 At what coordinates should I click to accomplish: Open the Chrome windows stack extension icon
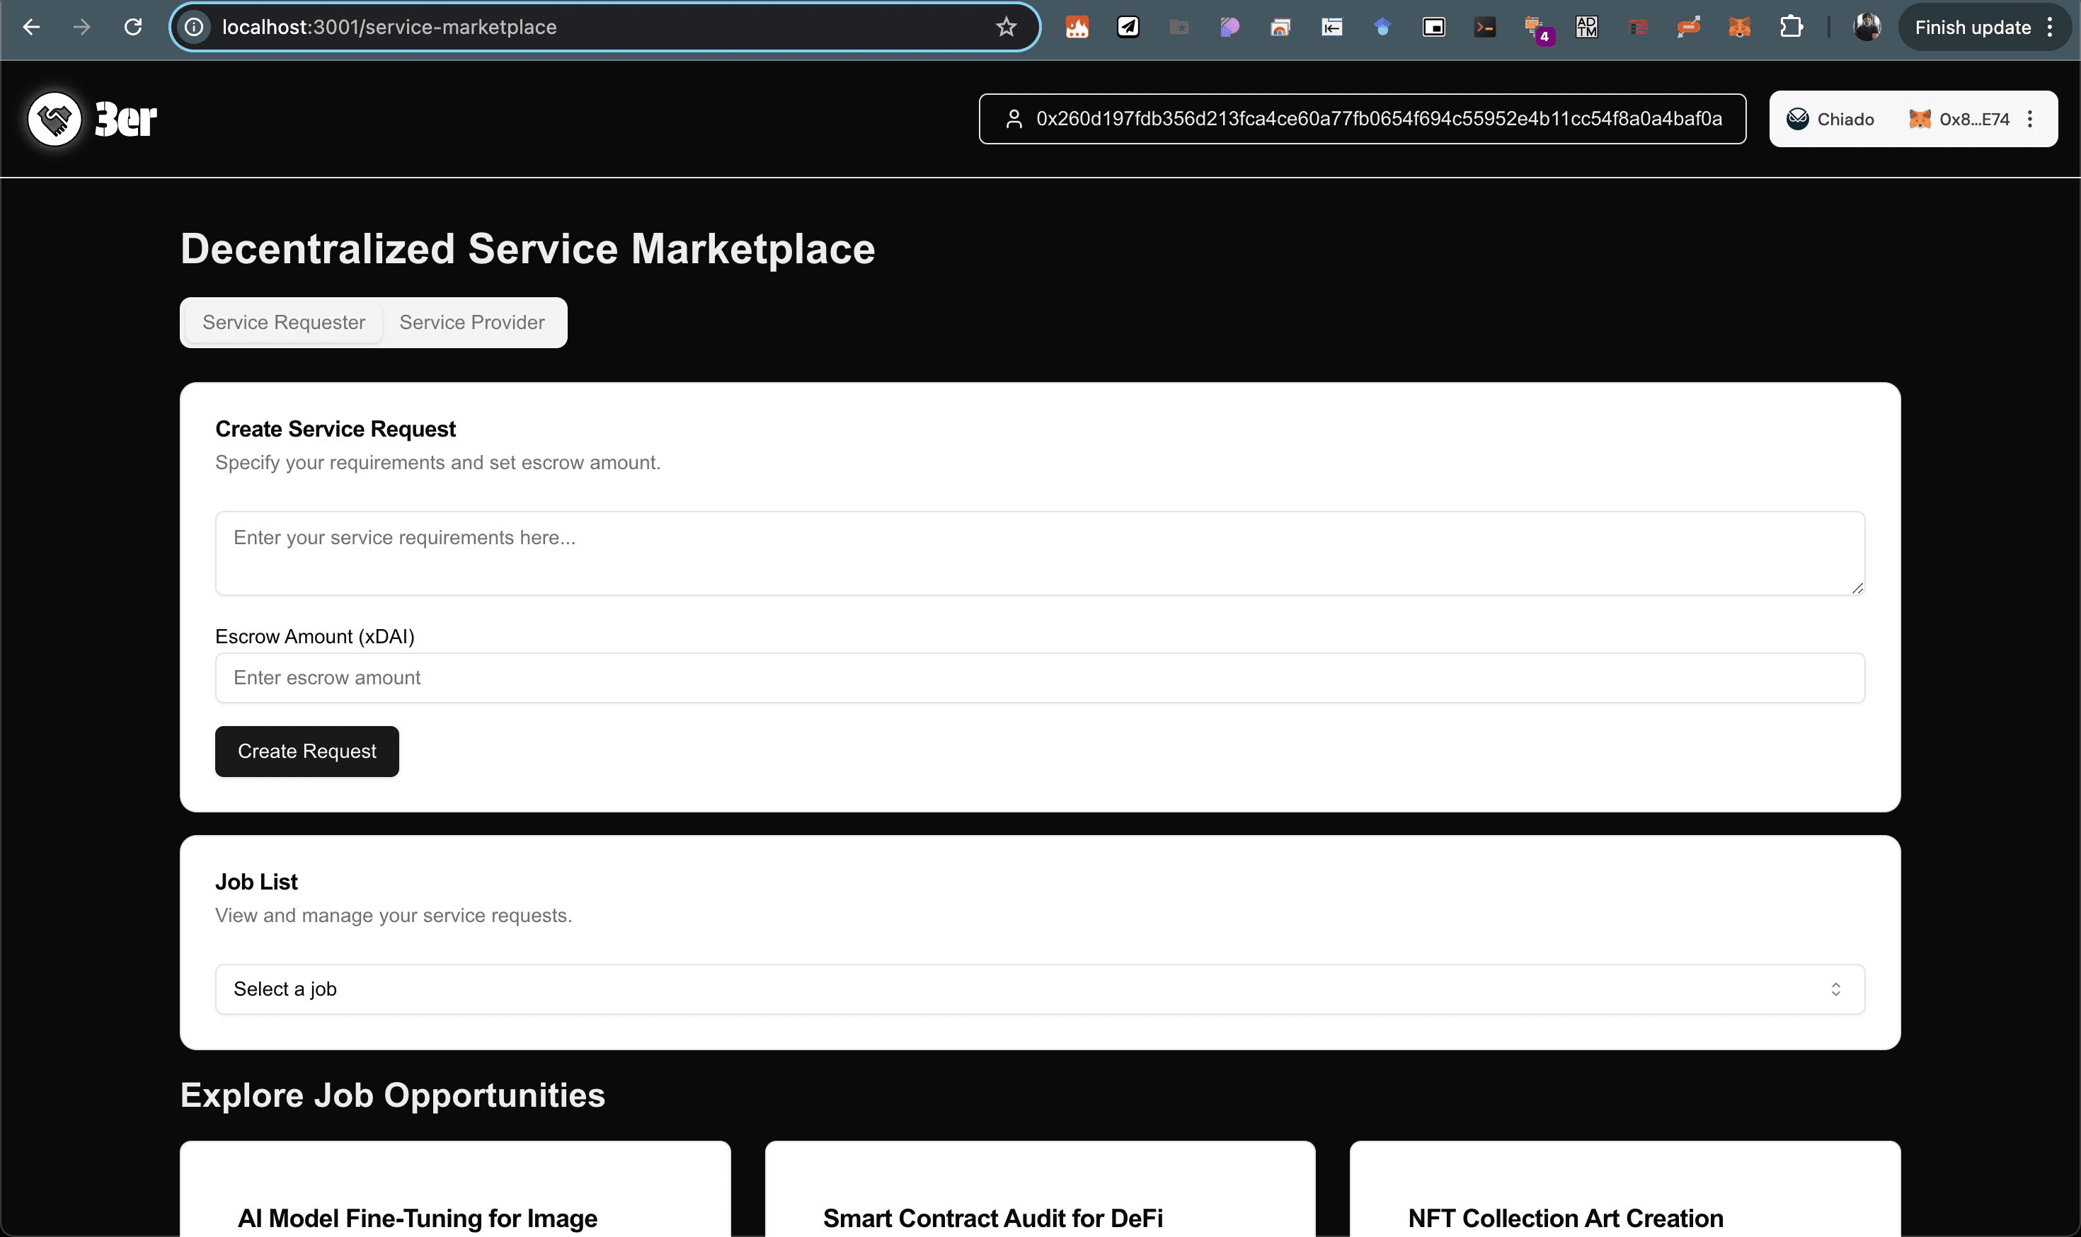tap(1280, 27)
